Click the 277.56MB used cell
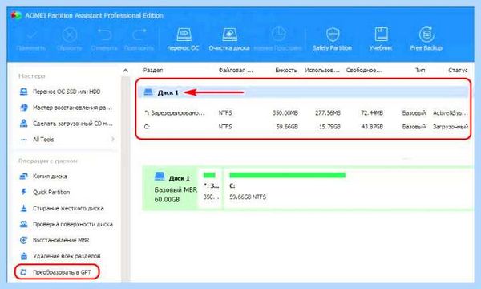 (x=328, y=112)
